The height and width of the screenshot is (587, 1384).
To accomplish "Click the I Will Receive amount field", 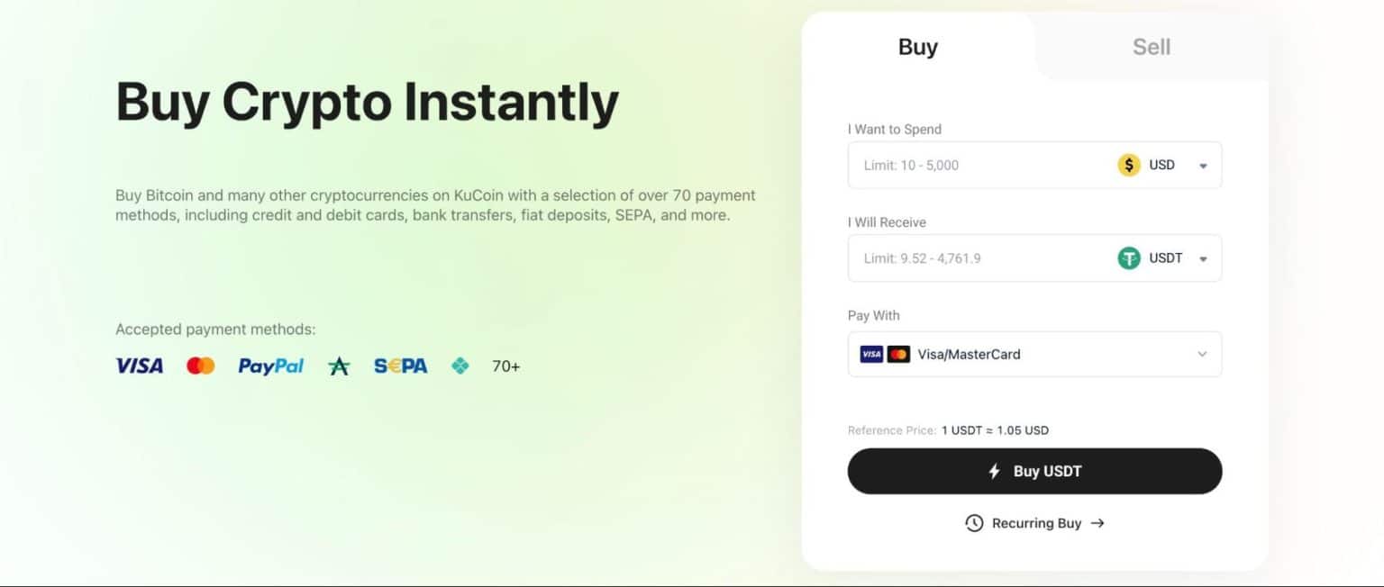I will 955,257.
